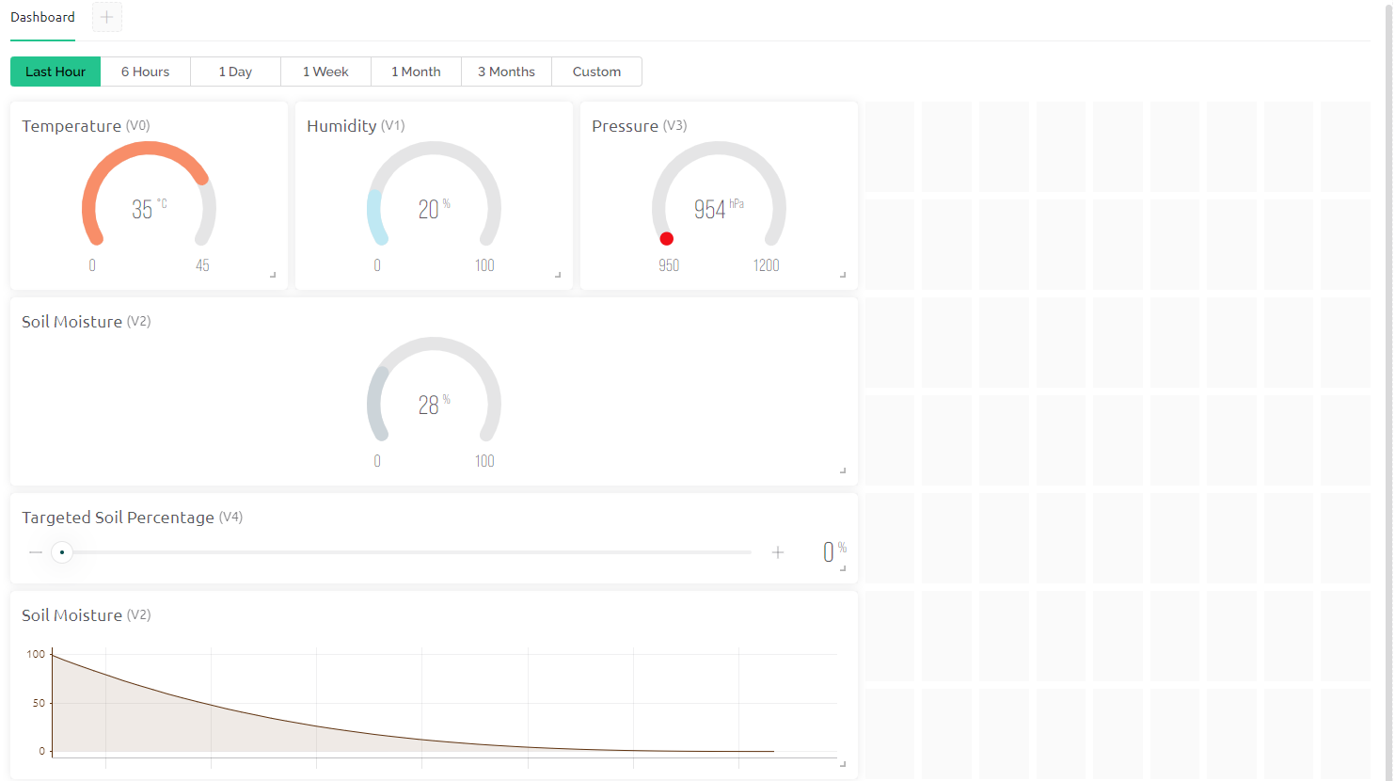
Task: Click the Pressure (V3) widget title
Action: 640,126
